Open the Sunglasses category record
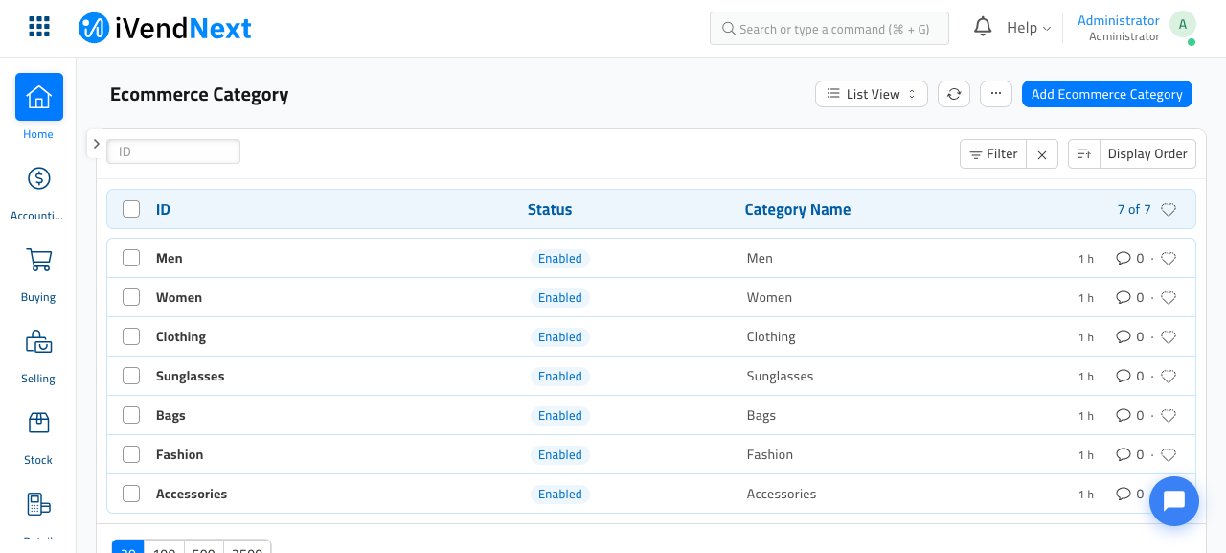1226x553 pixels. click(x=190, y=377)
